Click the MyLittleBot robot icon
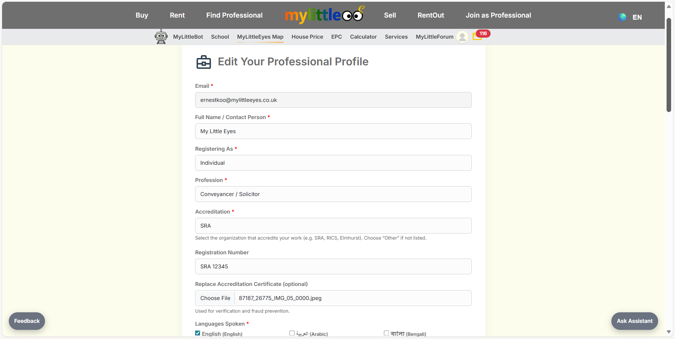Screen dimensions: 675x339 (x=161, y=37)
